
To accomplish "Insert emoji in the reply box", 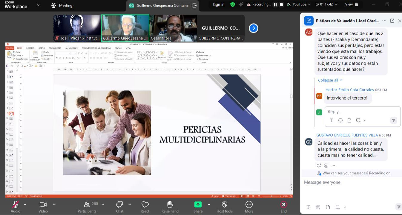I will pos(340,120).
